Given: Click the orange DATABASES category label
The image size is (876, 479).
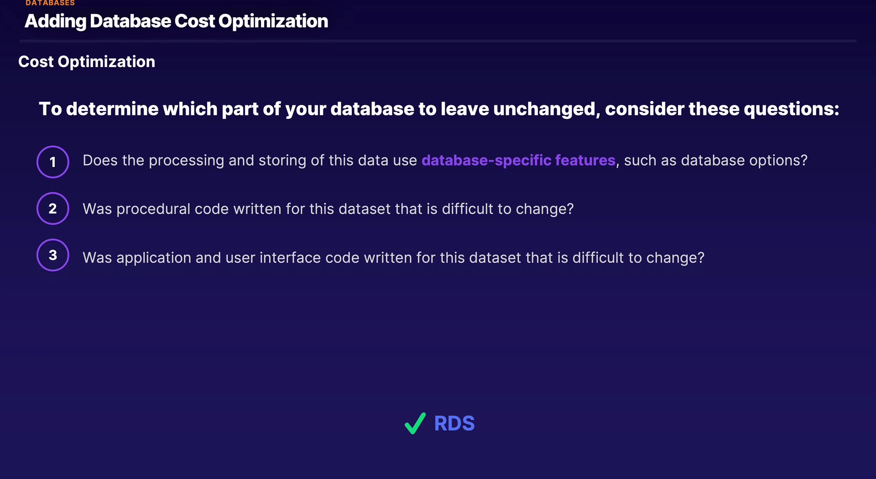Looking at the screenshot, I should [50, 3].
